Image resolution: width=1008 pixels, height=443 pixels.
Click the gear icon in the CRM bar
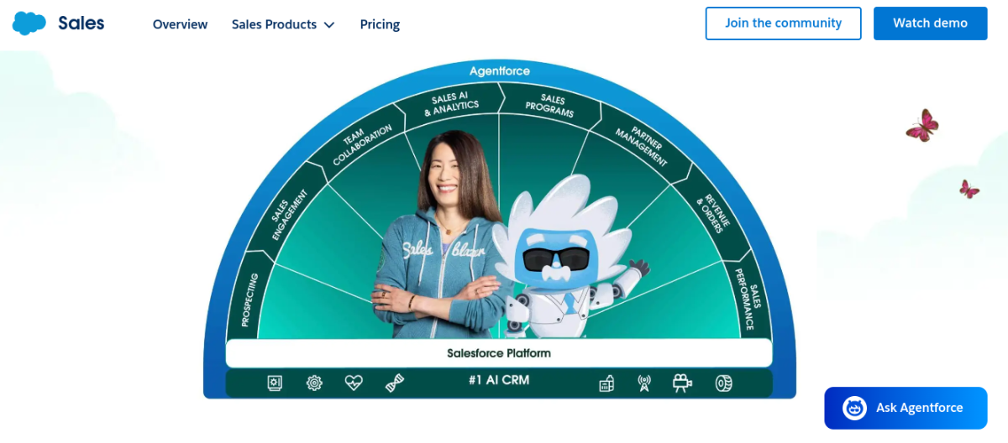point(314,383)
